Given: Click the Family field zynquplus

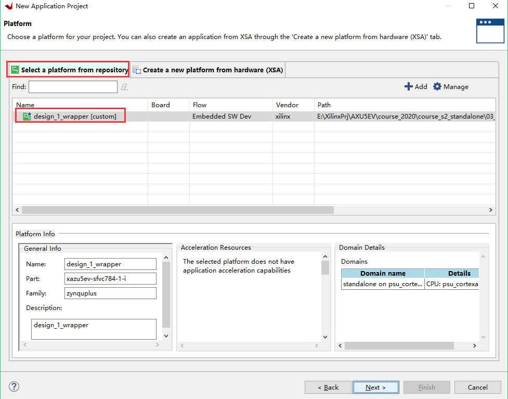Looking at the screenshot, I should (x=110, y=293).
